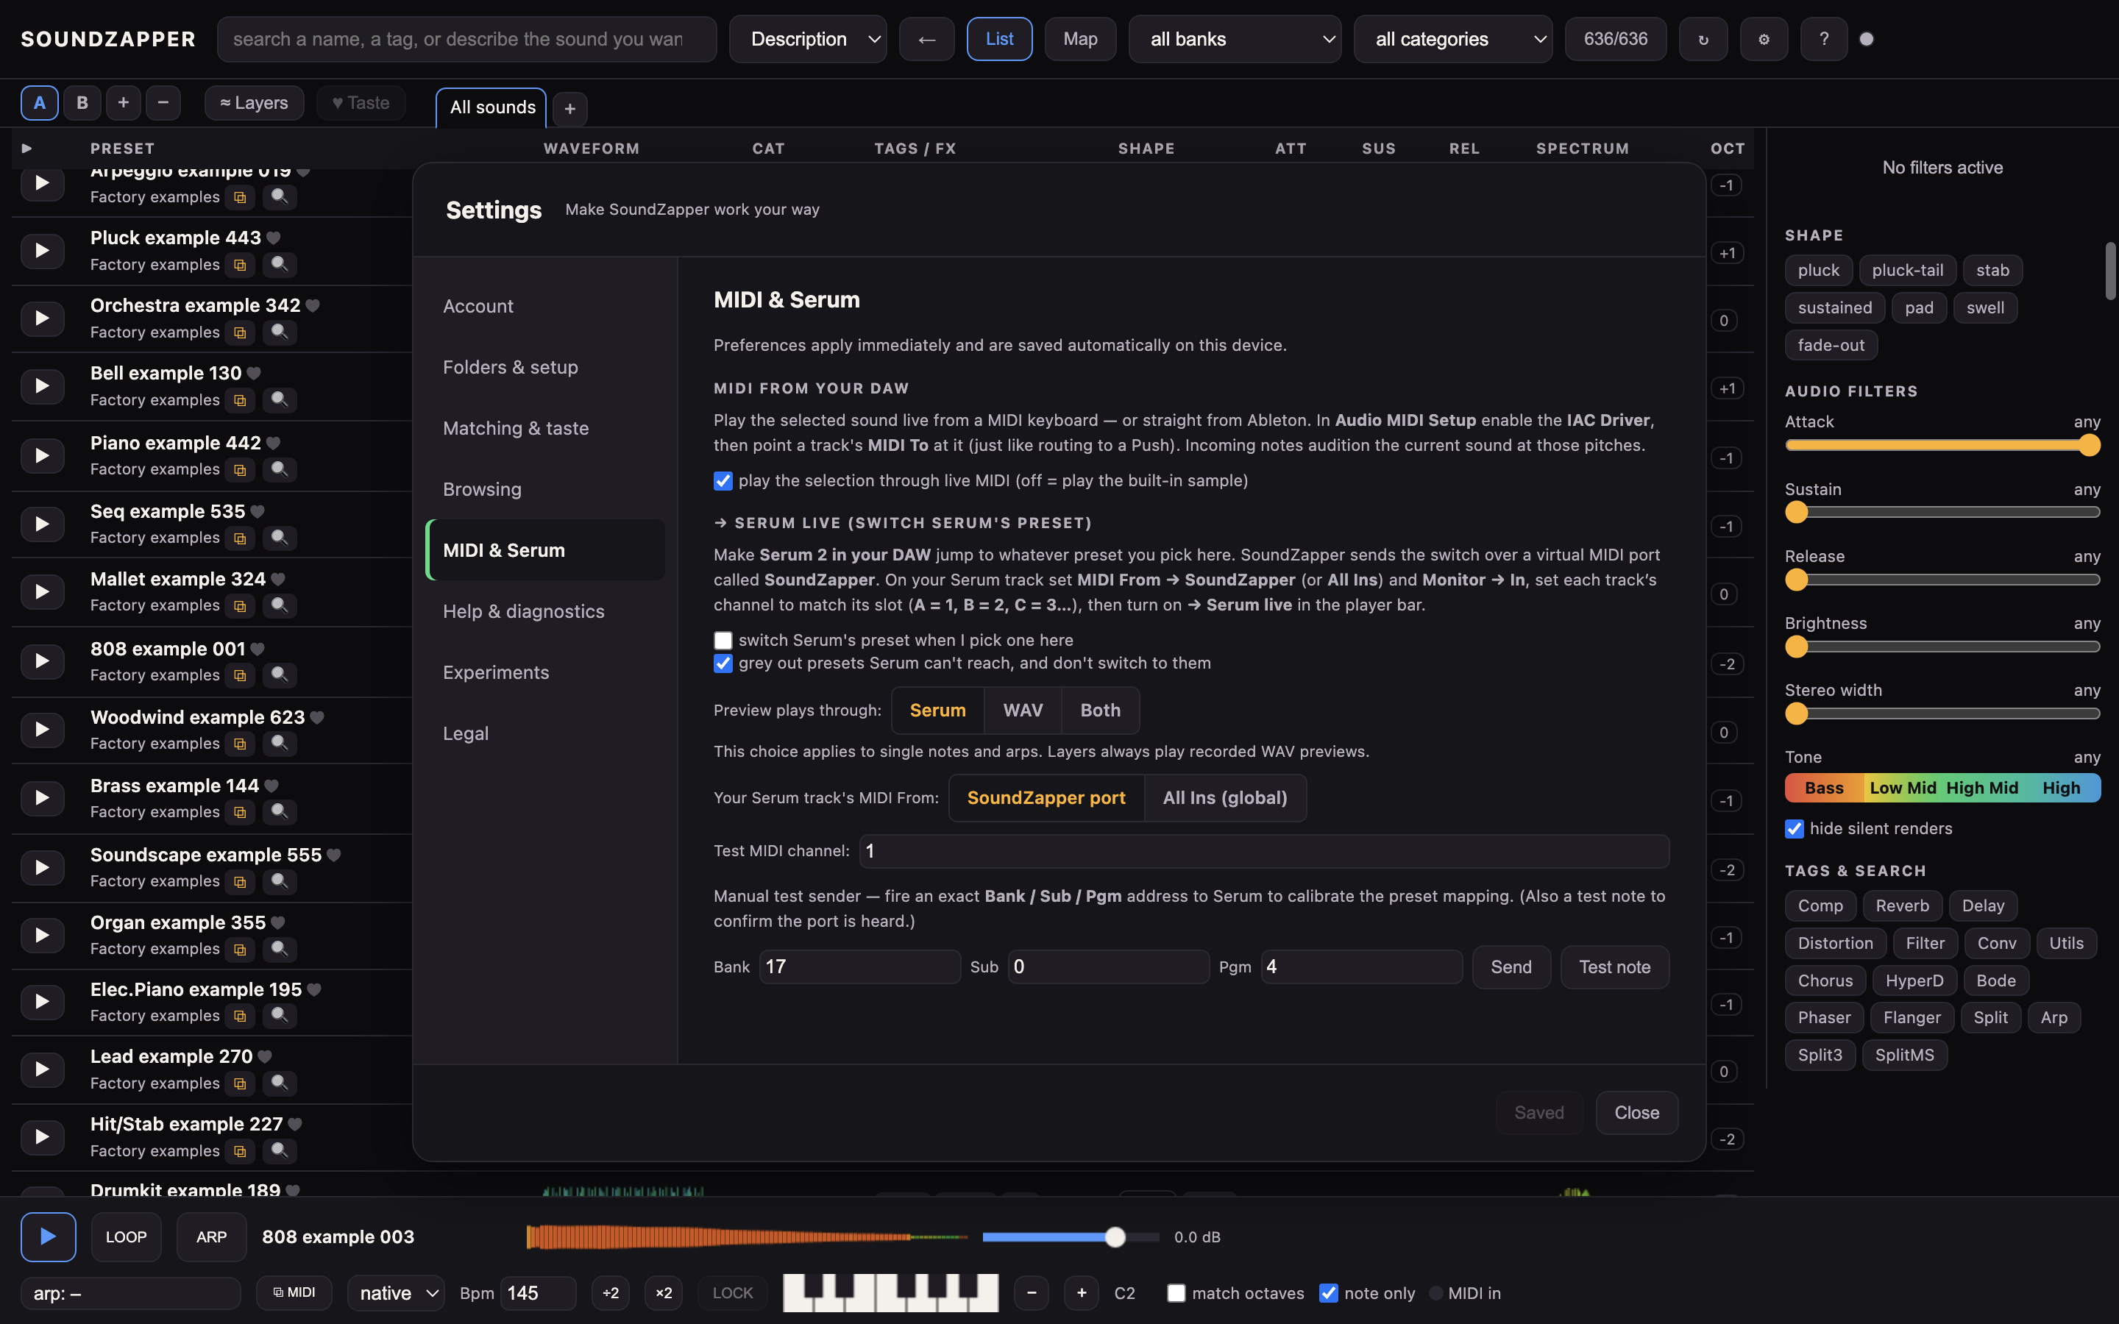Toggle hide silent renders checkbox
The image size is (2119, 1324).
[x=1794, y=829]
